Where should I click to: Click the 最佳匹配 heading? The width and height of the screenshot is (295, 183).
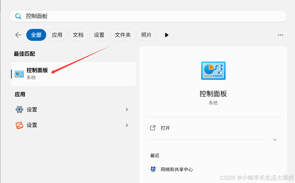click(24, 54)
